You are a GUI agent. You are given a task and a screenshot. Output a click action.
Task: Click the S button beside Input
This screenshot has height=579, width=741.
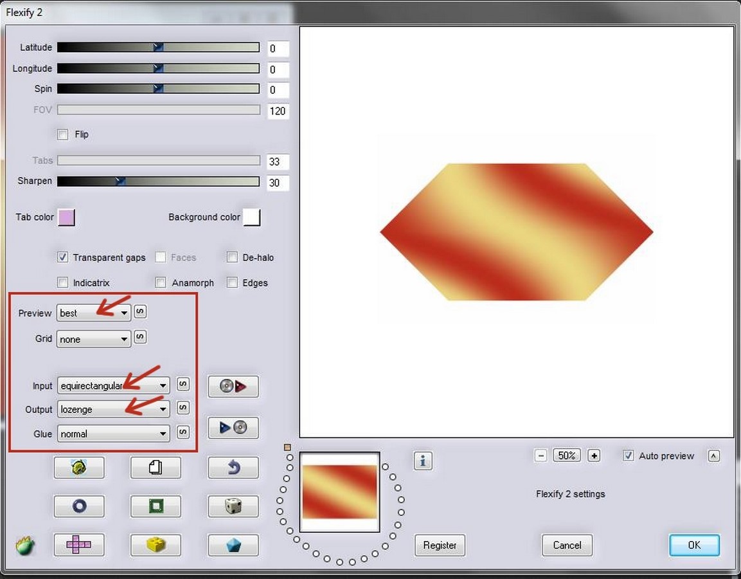(183, 383)
